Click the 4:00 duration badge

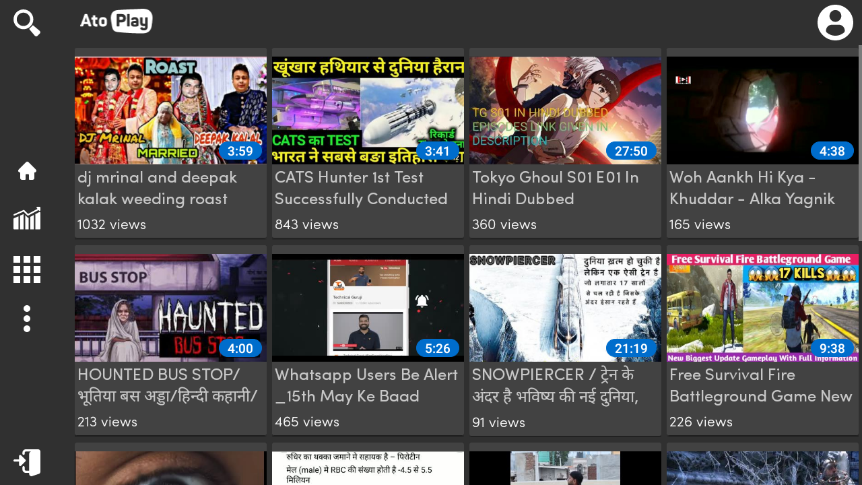click(x=240, y=348)
